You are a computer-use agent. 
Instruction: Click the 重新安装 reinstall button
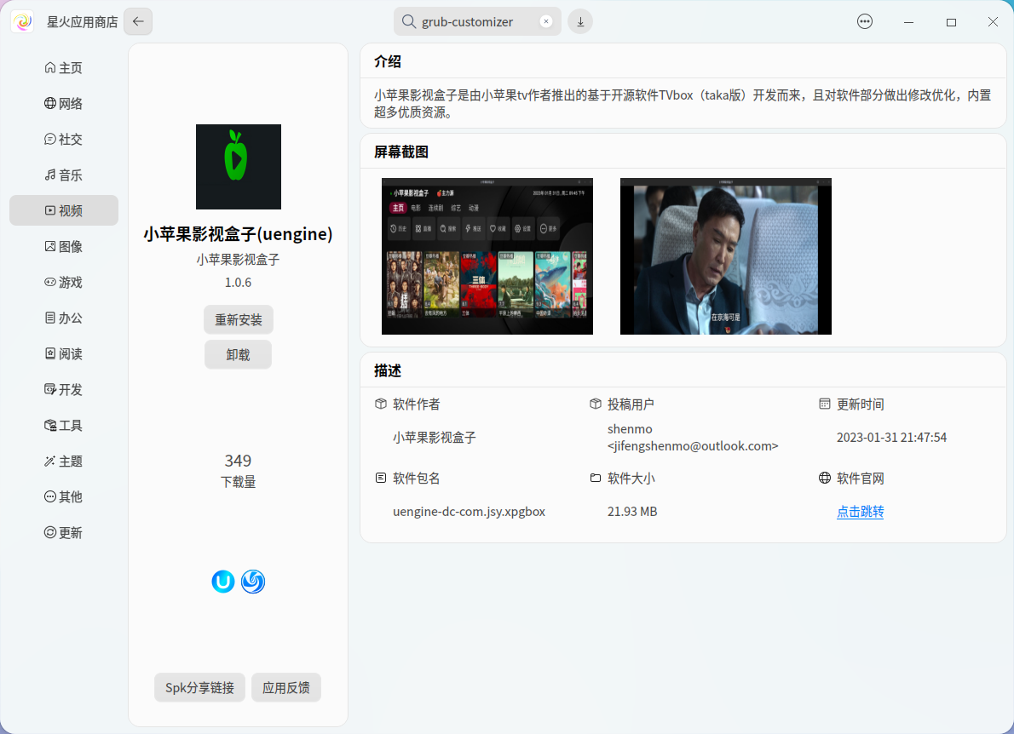pos(238,319)
